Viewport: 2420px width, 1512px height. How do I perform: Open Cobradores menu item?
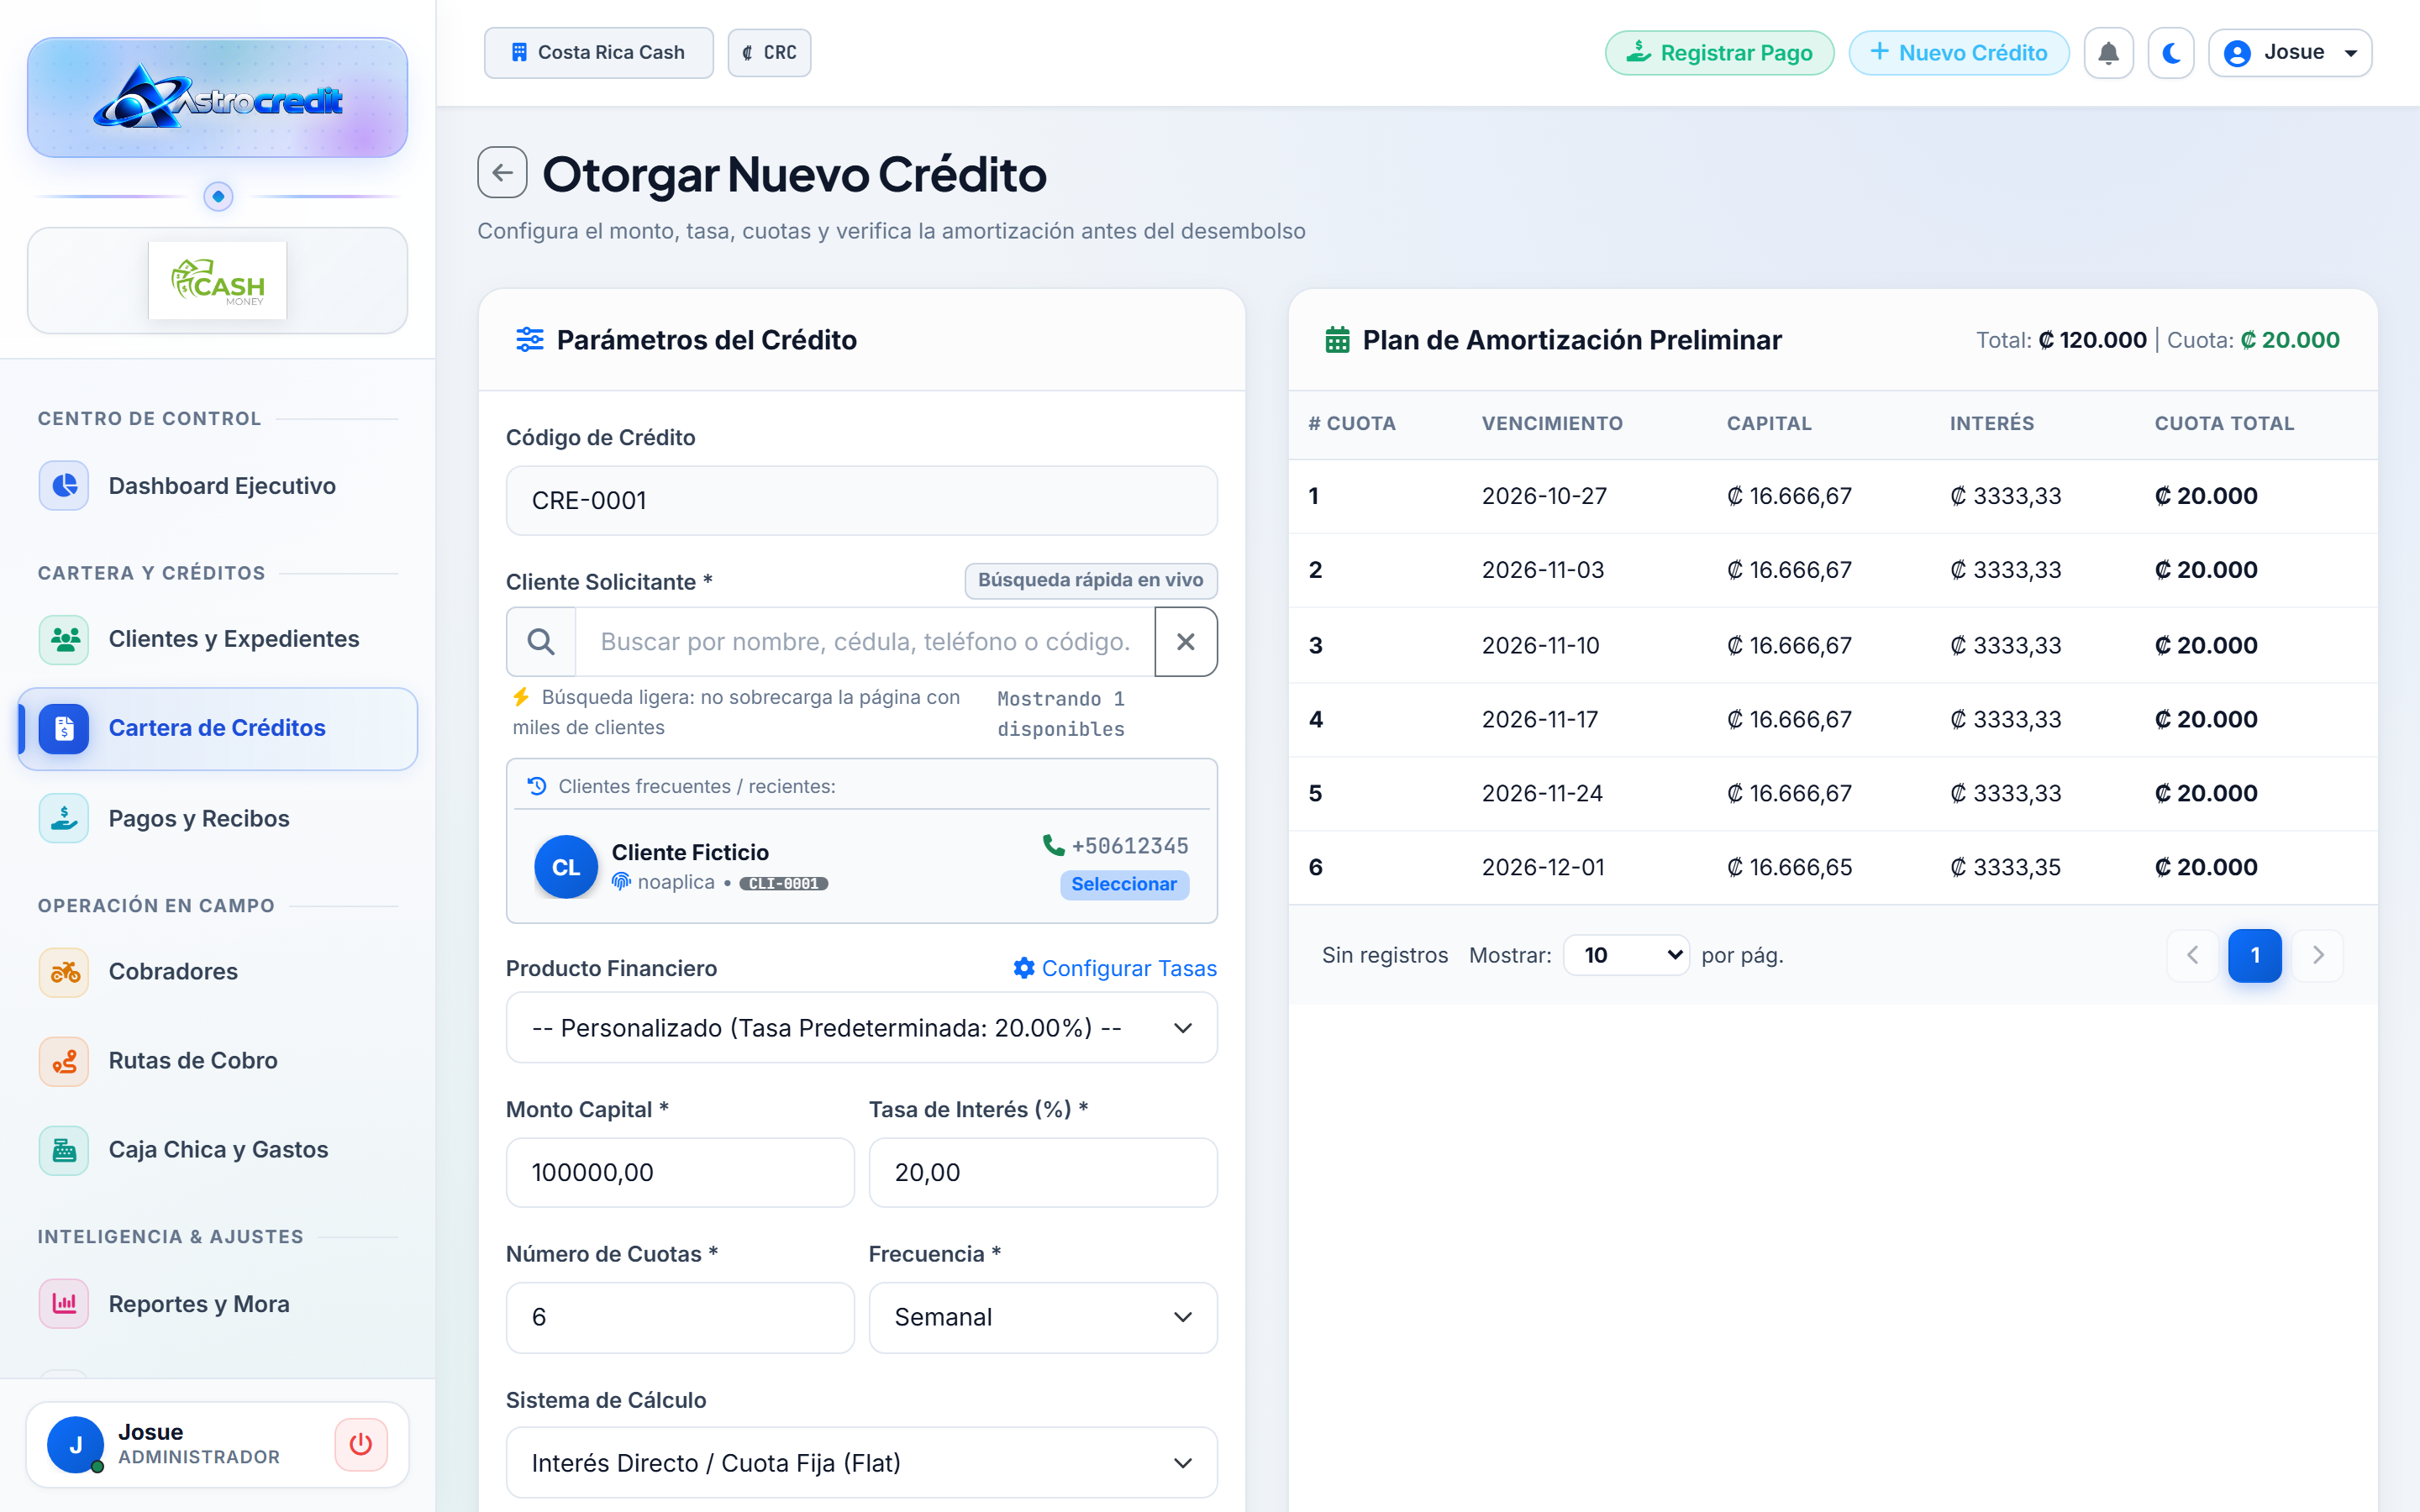tap(218, 971)
